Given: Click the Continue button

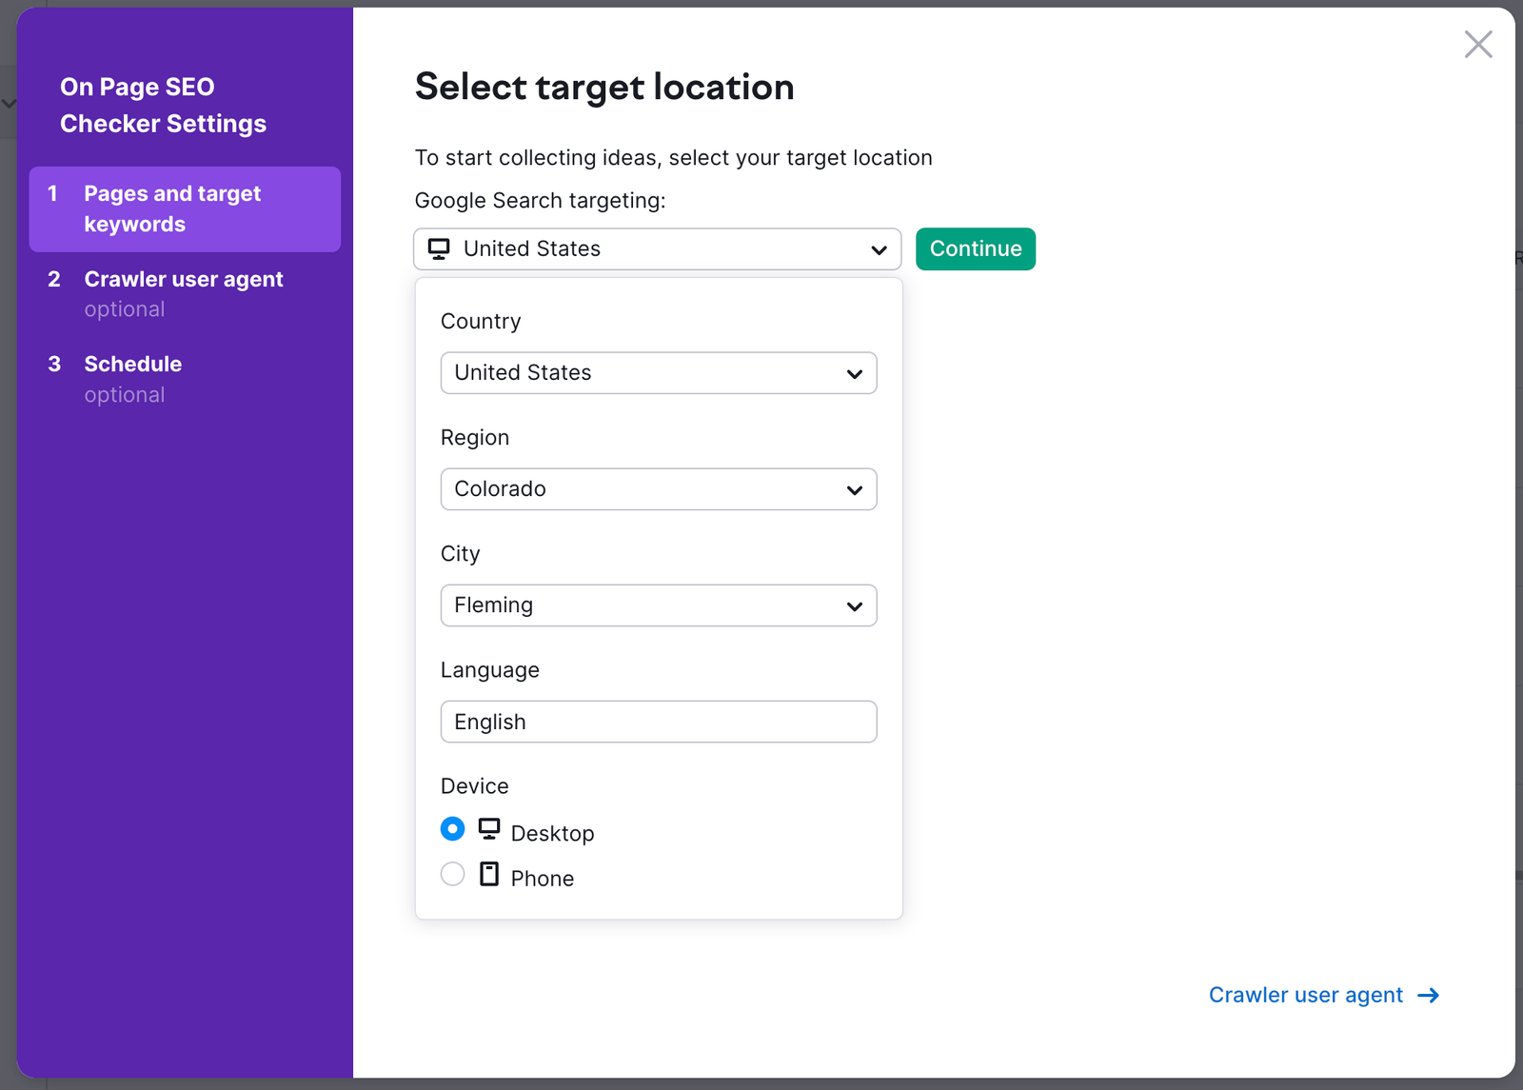Looking at the screenshot, I should click(x=975, y=248).
